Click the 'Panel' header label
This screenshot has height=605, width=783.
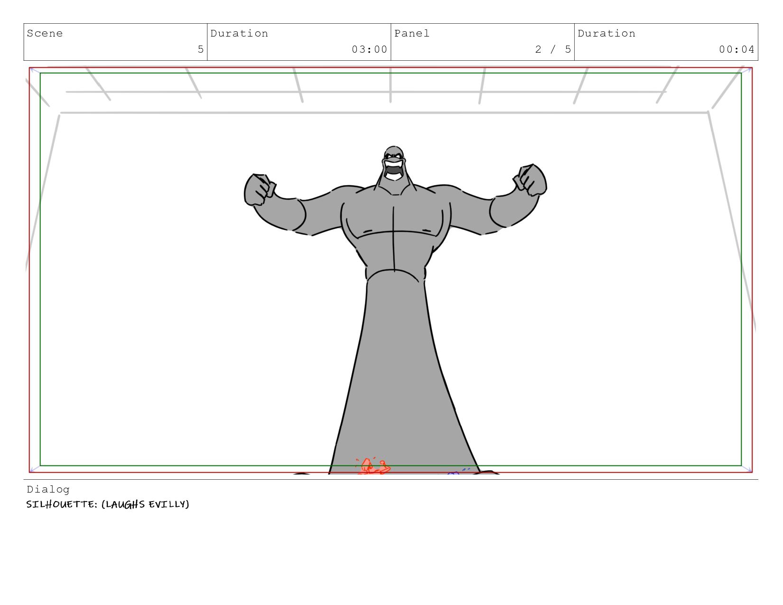click(412, 33)
